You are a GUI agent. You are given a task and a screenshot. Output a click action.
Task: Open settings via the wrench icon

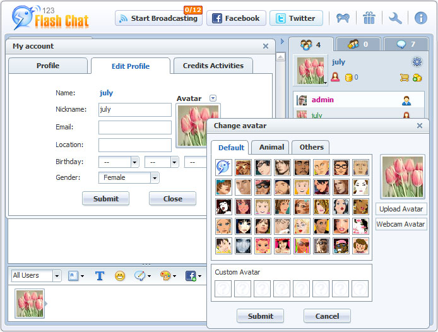(x=395, y=18)
